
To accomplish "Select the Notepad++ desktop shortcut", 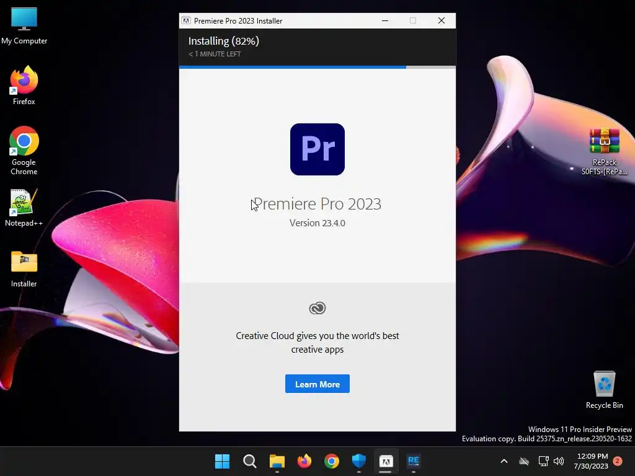I will (24, 208).
